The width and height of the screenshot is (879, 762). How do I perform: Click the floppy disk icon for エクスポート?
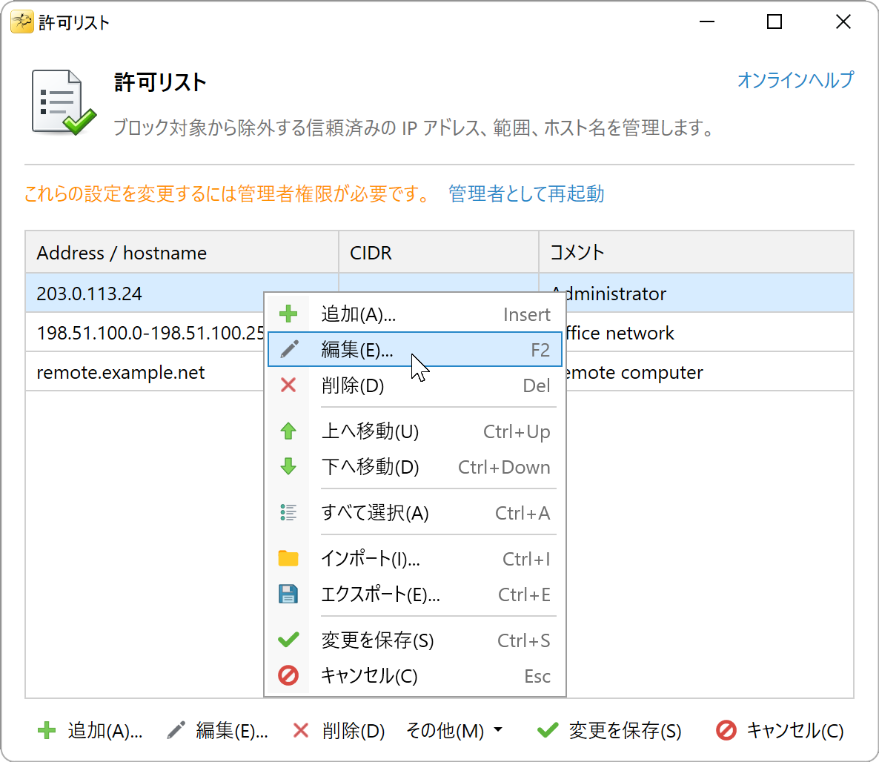point(288,594)
